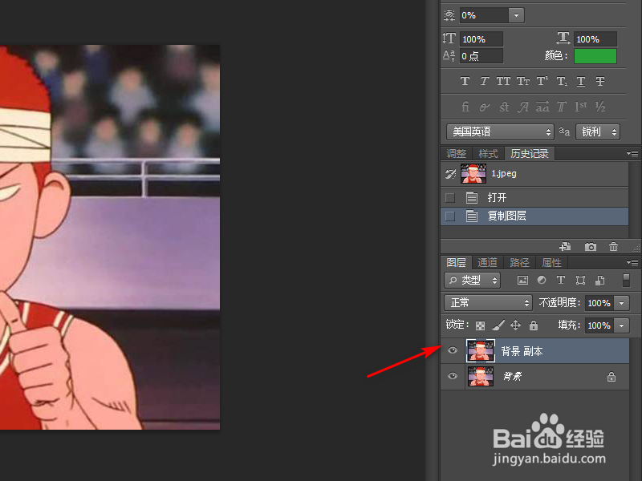
Task: Open 填充 fill slider arrow
Action: tap(621, 325)
